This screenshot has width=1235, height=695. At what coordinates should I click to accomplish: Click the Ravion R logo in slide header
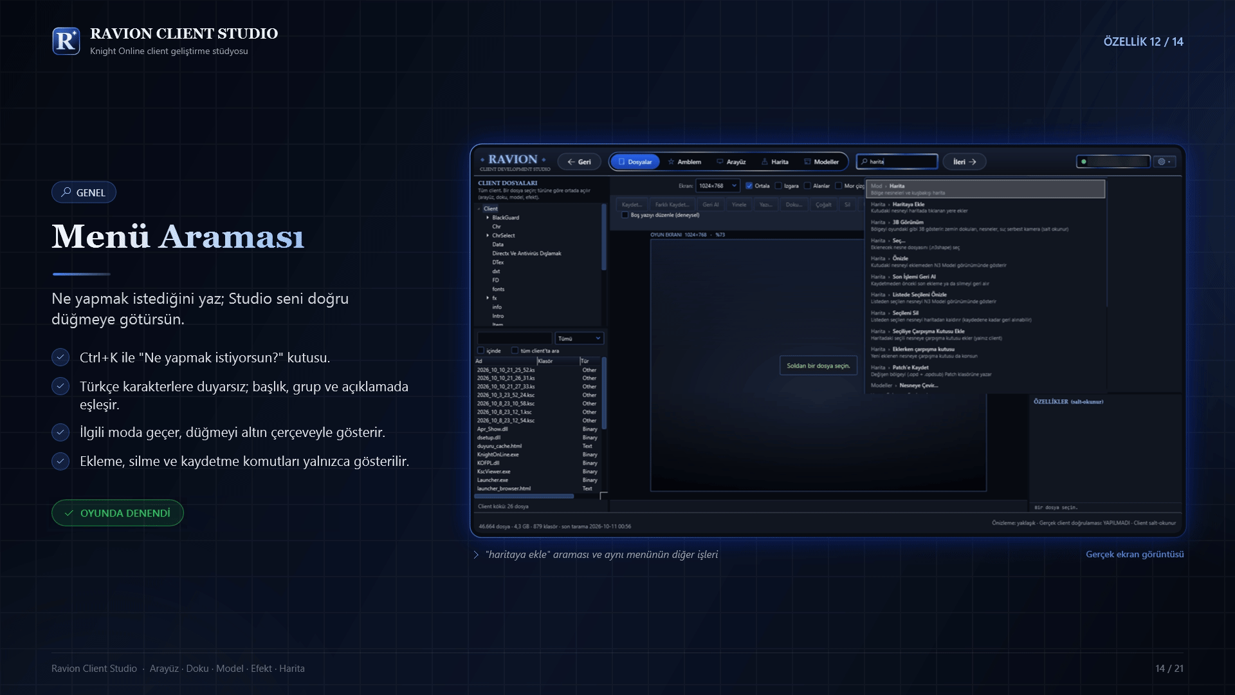(66, 41)
